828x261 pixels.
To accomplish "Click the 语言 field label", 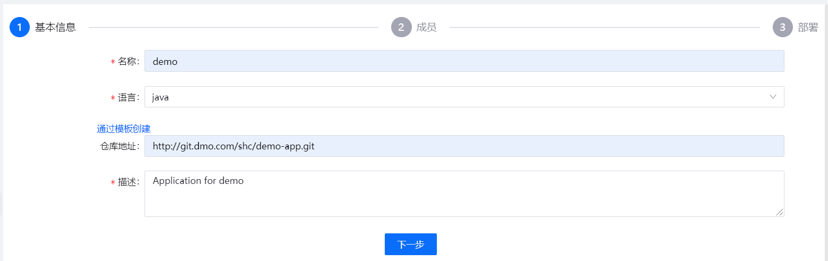I will (128, 98).
